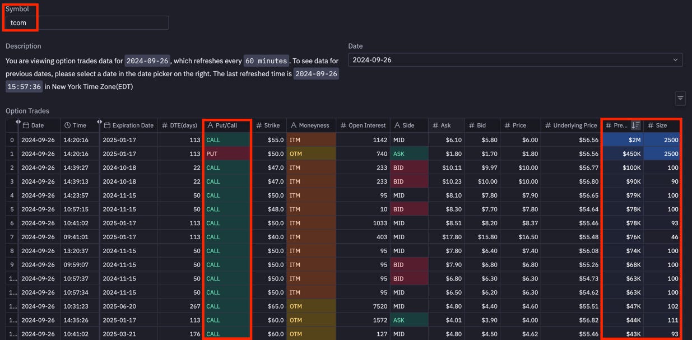Click the $90K premium cell
This screenshot has width=692, height=340.
623,181
